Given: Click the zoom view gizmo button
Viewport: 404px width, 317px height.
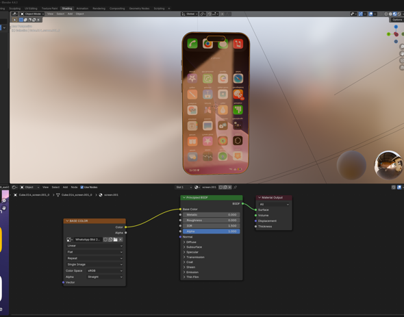Looking at the screenshot, I should tap(402, 47).
